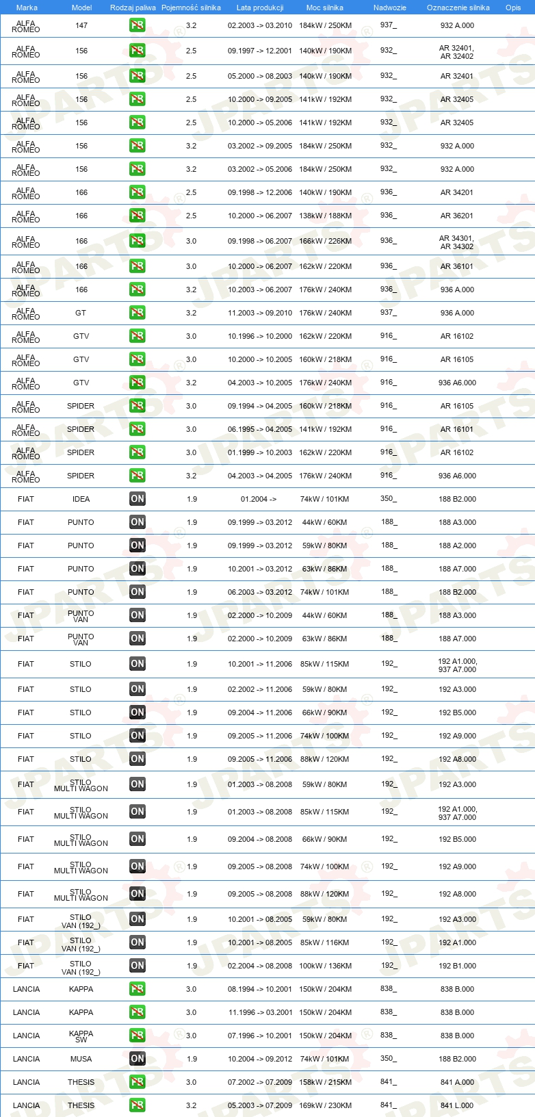Click the PB icon in SPIDER AR 16101 row
This screenshot has width=535, height=1117.
coord(138,429)
